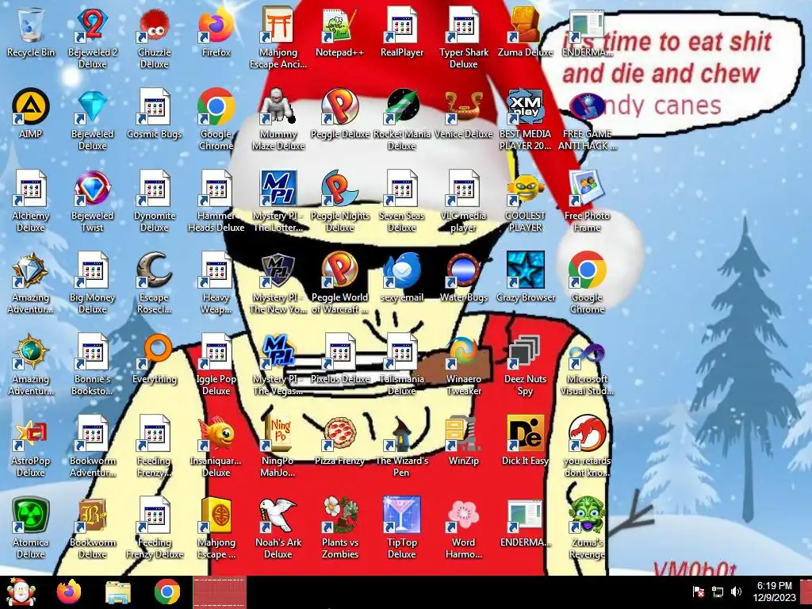
Task: Open the Escape Rosecliff moon shortcut
Action: pyautogui.click(x=155, y=282)
